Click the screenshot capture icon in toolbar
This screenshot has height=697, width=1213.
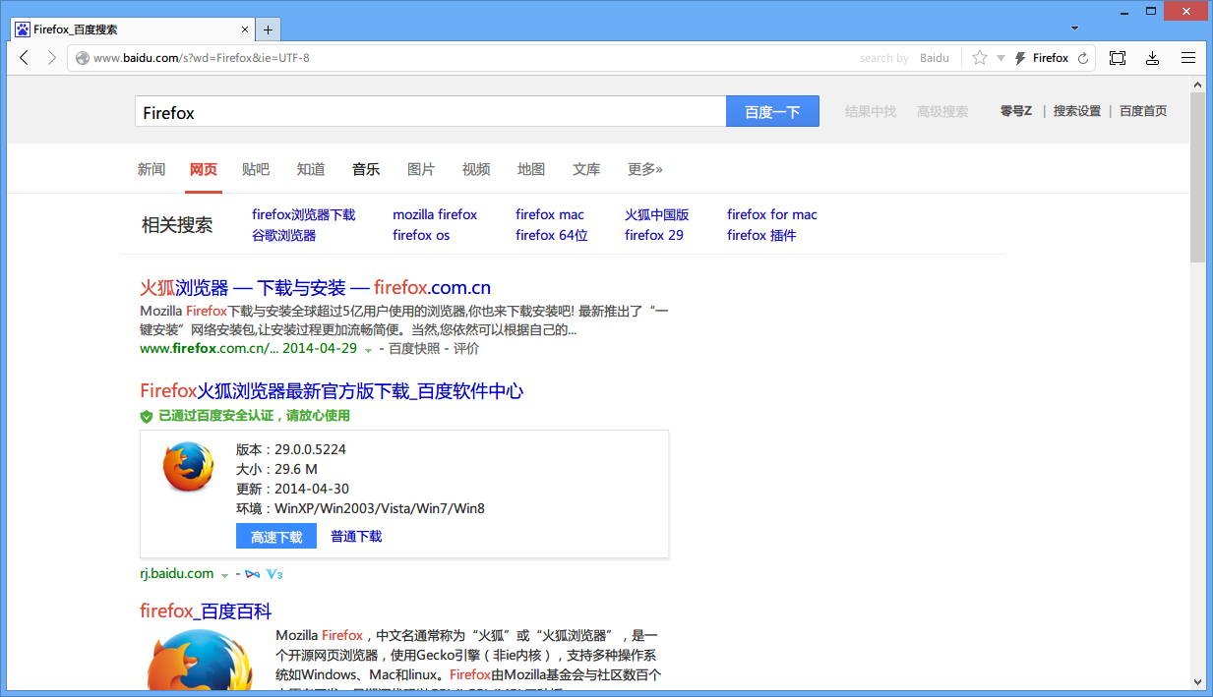coord(1118,58)
